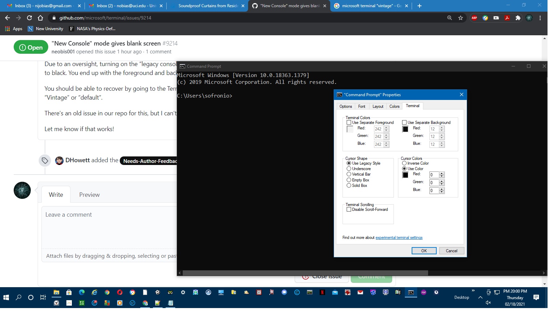
Task: Select the Solid Box cursor shape
Action: click(349, 186)
